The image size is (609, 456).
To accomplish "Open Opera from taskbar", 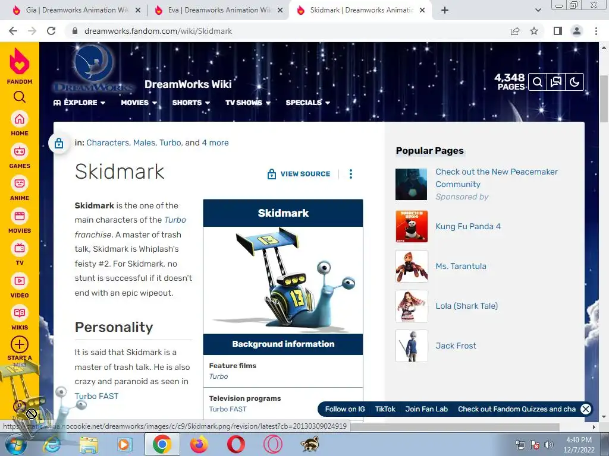I will (236, 444).
